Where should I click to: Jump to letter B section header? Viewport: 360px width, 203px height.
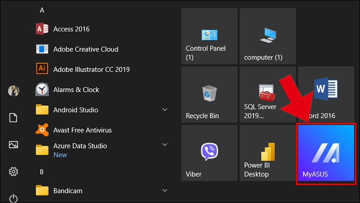coord(42,172)
